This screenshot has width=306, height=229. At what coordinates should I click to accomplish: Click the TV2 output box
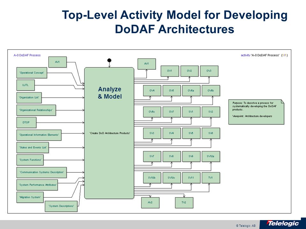(184, 203)
